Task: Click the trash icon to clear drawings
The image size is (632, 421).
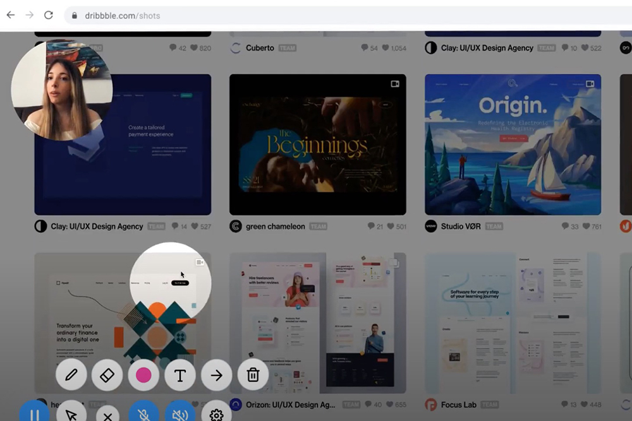Action: pyautogui.click(x=253, y=375)
